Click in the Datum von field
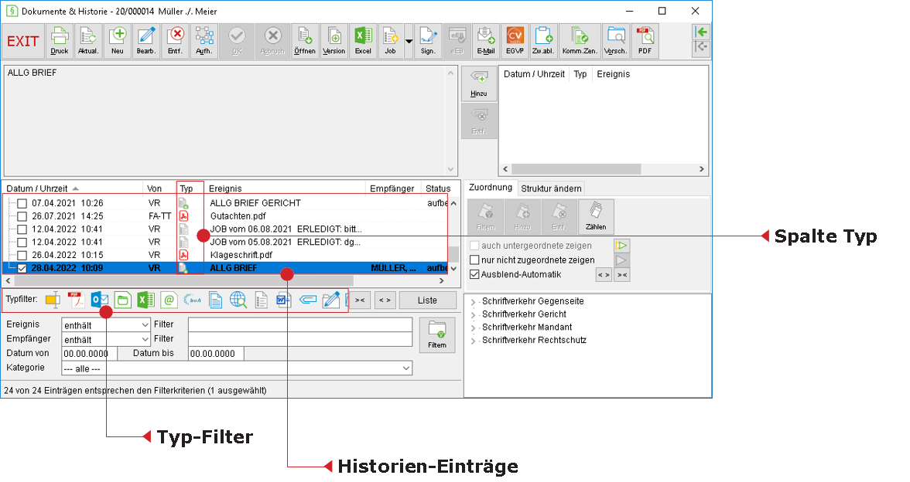910x482 pixels. tap(90, 354)
